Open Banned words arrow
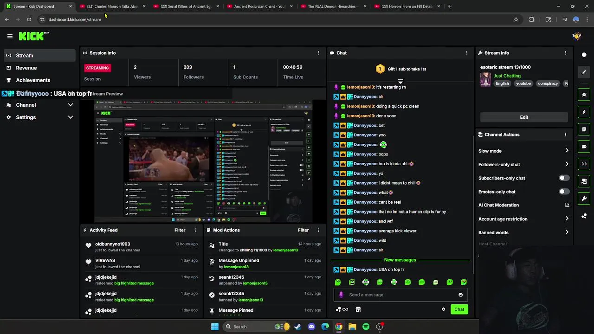 (x=567, y=232)
